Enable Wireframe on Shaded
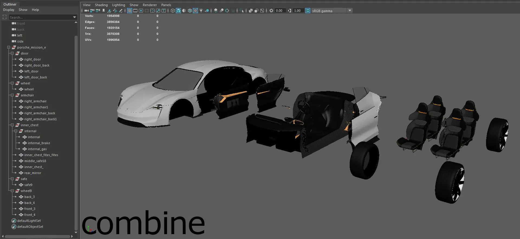This screenshot has width=520, height=239. pos(190,11)
